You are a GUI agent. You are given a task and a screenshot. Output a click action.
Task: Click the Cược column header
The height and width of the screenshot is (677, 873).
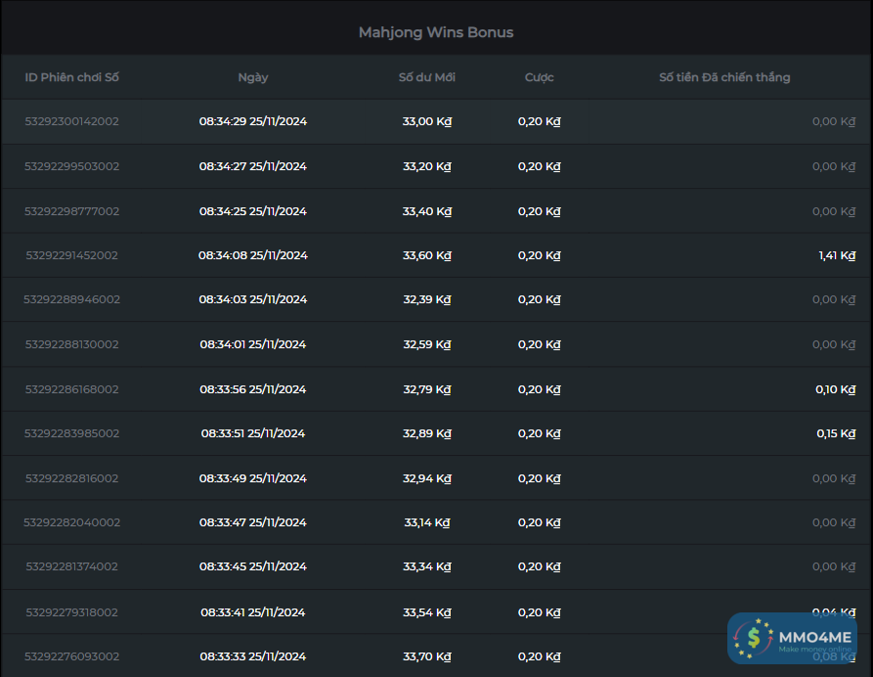(x=539, y=77)
